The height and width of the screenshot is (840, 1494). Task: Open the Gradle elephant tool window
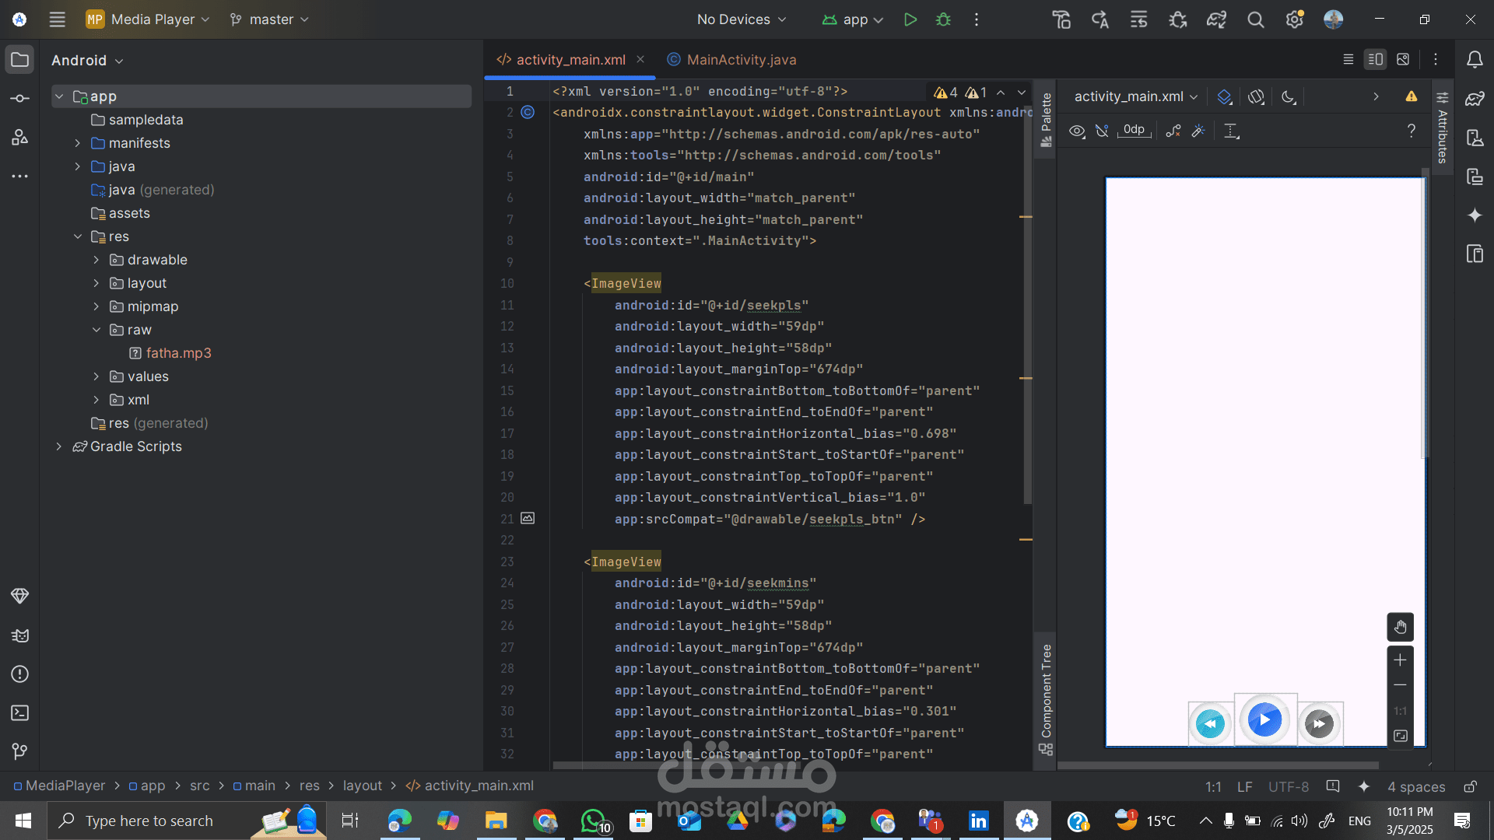point(1475,99)
